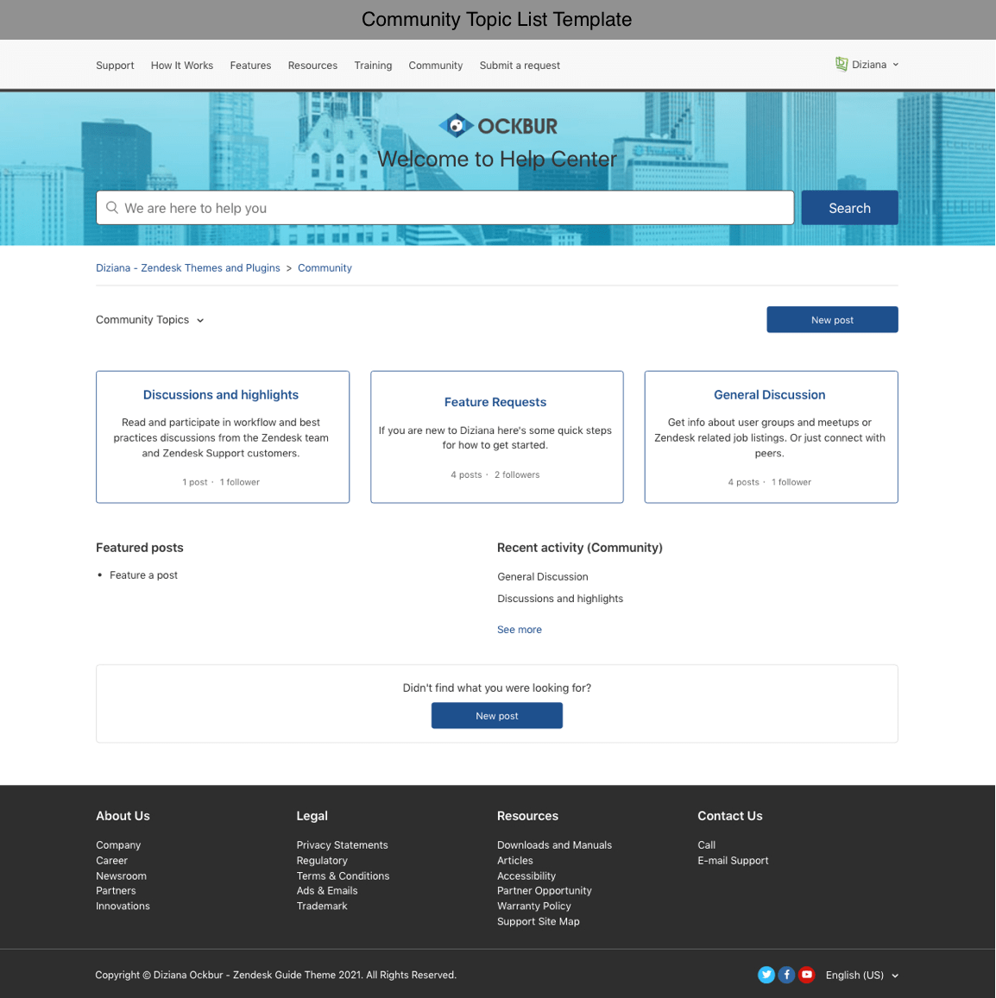
Task: Click the Facebook icon in footer
Action: 786,975
